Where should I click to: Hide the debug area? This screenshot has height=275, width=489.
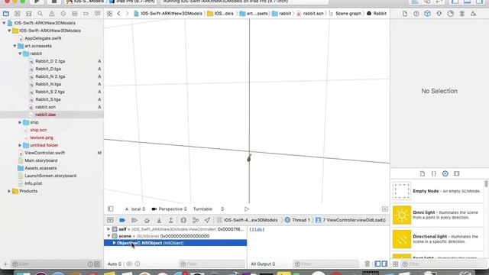pyautogui.click(x=110, y=220)
